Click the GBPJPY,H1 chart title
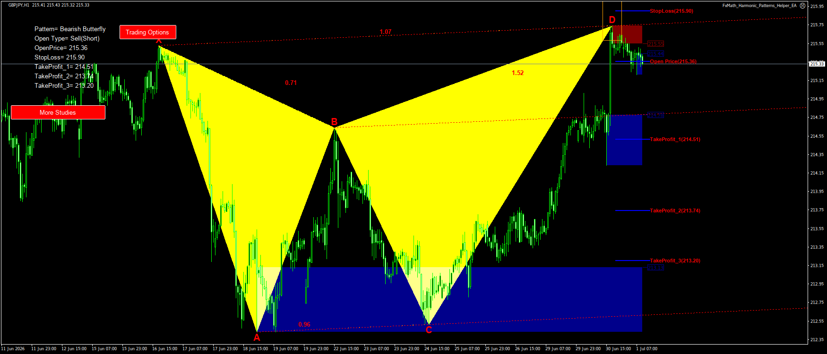 click(19, 5)
